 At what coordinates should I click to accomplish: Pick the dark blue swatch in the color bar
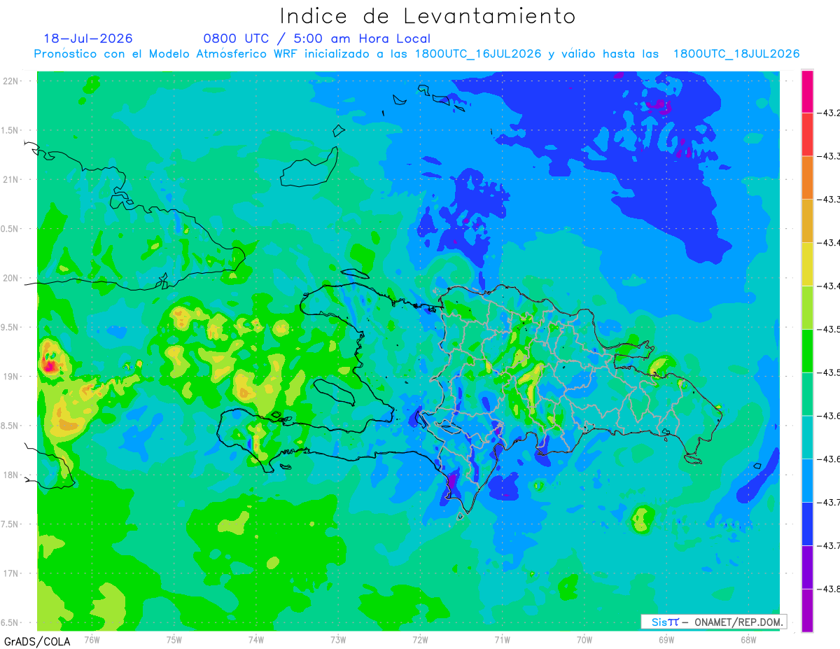tap(807, 524)
